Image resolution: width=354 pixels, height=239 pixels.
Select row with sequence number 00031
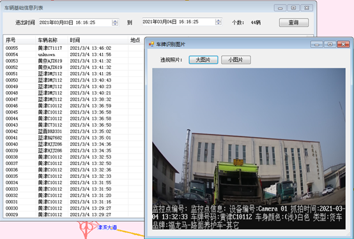pyautogui.click(x=74, y=202)
